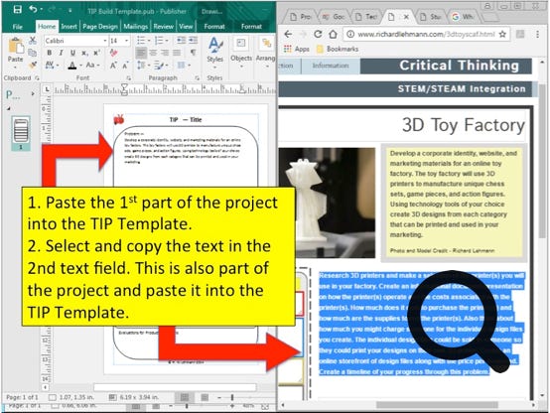Open the Bookmarks folder in bookmarks bar
Image resolution: width=550 pixels, height=413 pixels.
tap(338, 49)
